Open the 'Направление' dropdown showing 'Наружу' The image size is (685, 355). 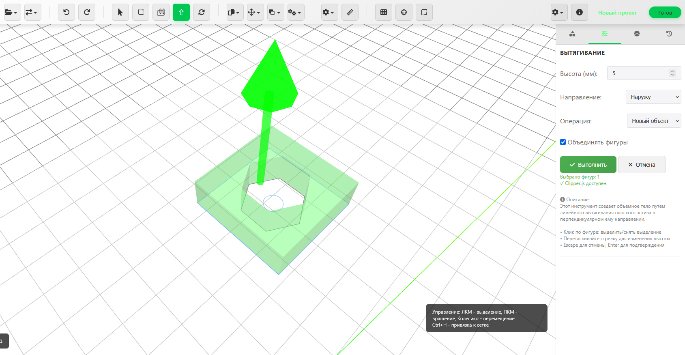(x=653, y=97)
